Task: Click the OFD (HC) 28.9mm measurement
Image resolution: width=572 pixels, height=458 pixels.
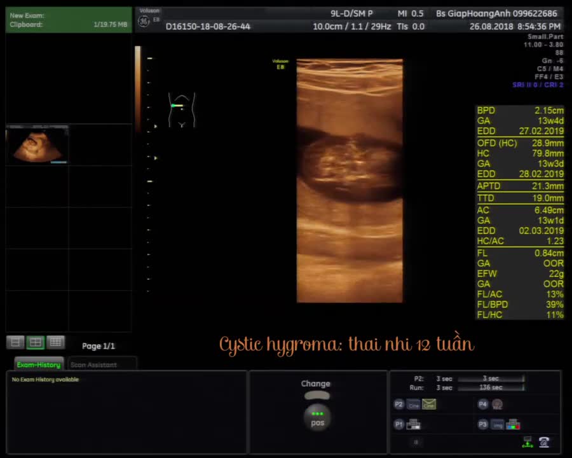Action: tap(520, 142)
